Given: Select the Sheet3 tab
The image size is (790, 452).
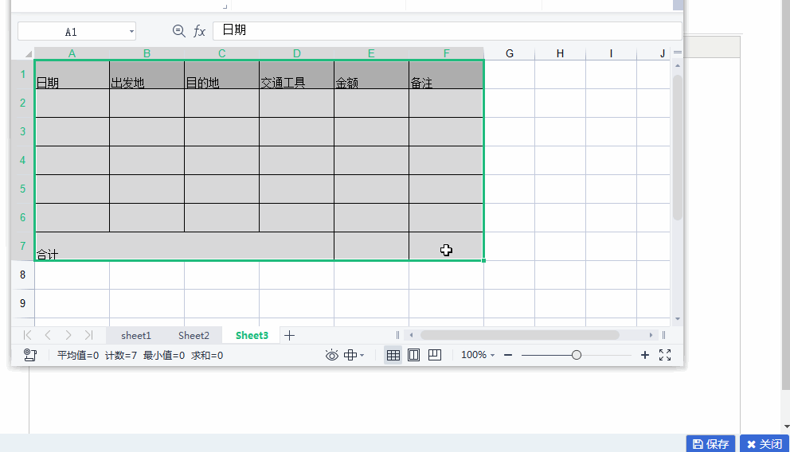Looking at the screenshot, I should [252, 335].
